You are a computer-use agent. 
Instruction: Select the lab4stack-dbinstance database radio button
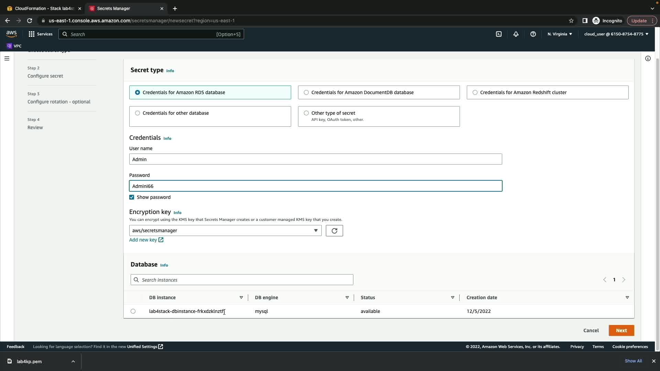click(133, 311)
